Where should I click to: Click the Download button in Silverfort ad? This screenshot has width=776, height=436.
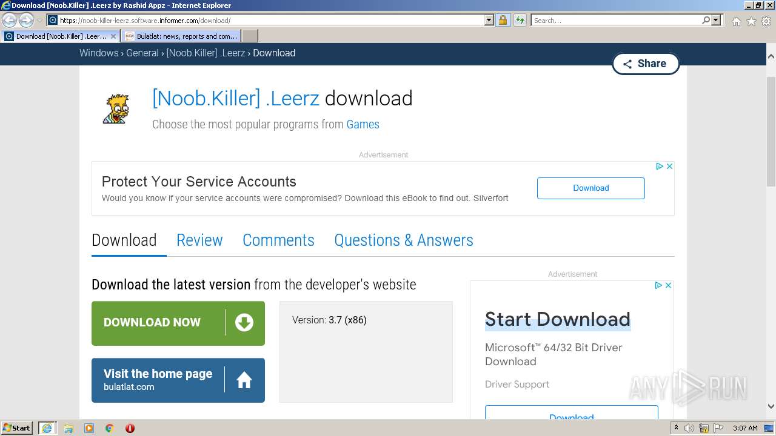pyautogui.click(x=590, y=188)
